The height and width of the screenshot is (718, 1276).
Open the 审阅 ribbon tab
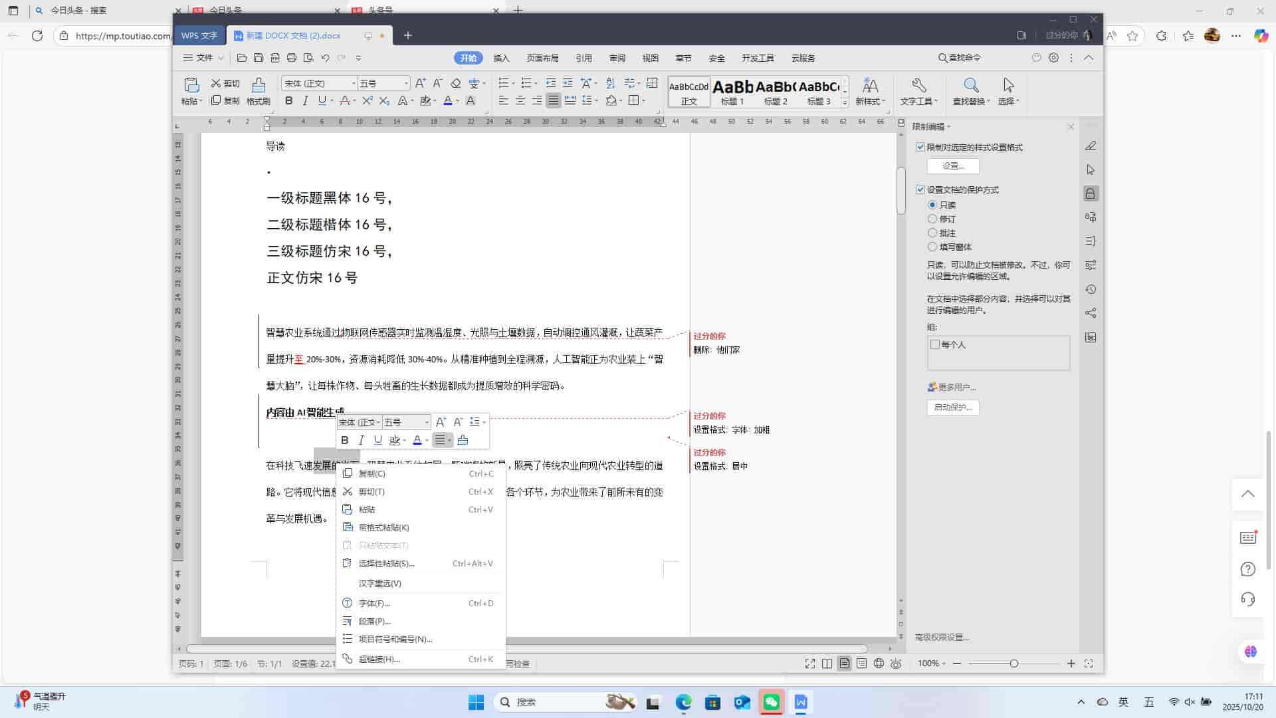pyautogui.click(x=617, y=58)
